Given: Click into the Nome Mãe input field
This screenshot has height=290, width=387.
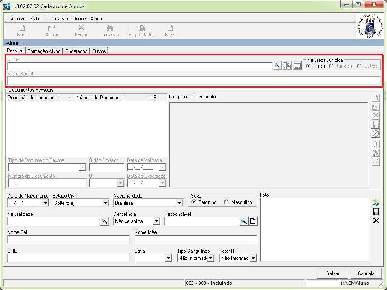Looking at the screenshot, I should tap(196, 240).
